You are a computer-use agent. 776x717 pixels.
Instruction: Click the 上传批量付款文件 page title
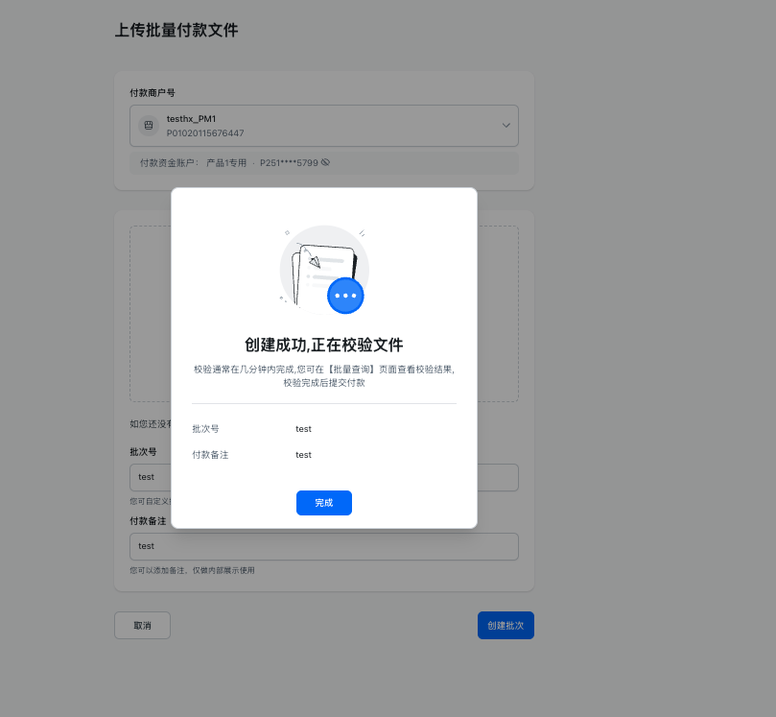coord(176,30)
